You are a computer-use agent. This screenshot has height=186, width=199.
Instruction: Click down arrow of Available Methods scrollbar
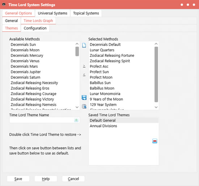(x=77, y=107)
